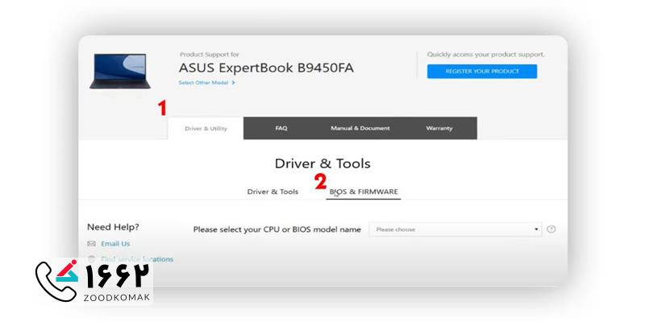Click the Quickly access your product support text
The image size is (645, 322).
pos(486,54)
